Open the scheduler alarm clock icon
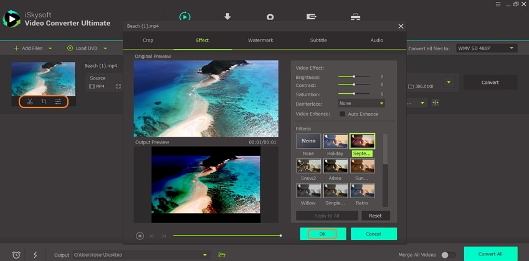 (16, 255)
